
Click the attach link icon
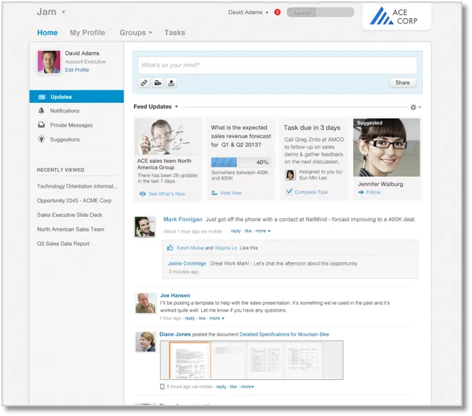[144, 83]
